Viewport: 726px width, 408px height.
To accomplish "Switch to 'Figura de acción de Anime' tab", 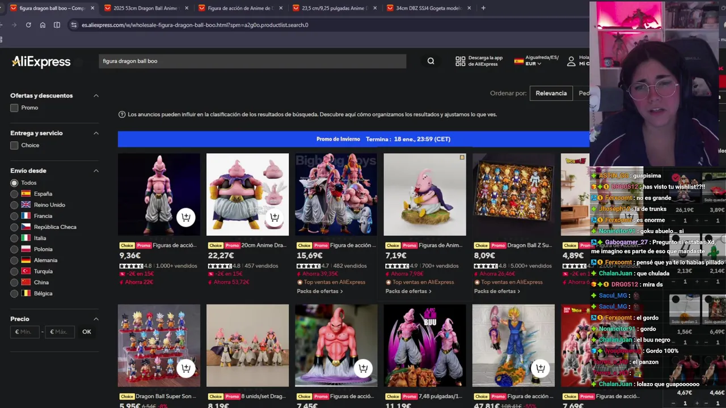I will point(240,8).
